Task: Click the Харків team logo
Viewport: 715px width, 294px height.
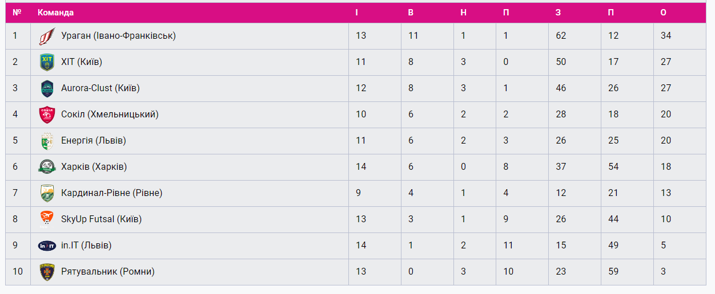Action: pos(47,167)
